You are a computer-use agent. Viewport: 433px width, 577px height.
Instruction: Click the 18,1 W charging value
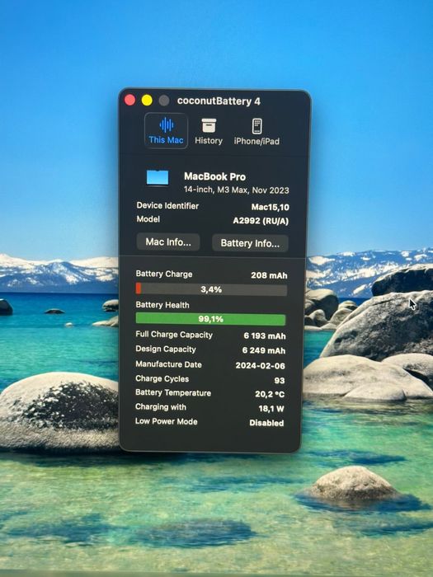[x=271, y=409]
